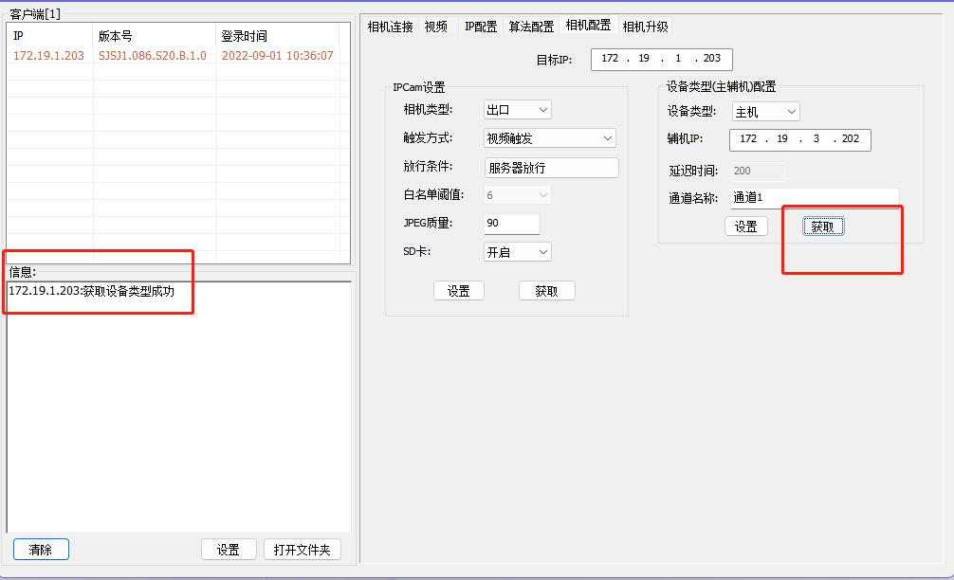Image resolution: width=954 pixels, height=580 pixels.
Task: Open the 白名单阈值 dropdown
Action: [x=516, y=195]
